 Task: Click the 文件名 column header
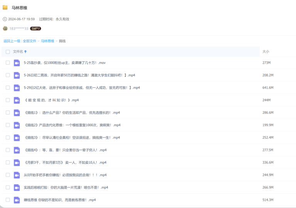pyautogui.click(x=18, y=52)
